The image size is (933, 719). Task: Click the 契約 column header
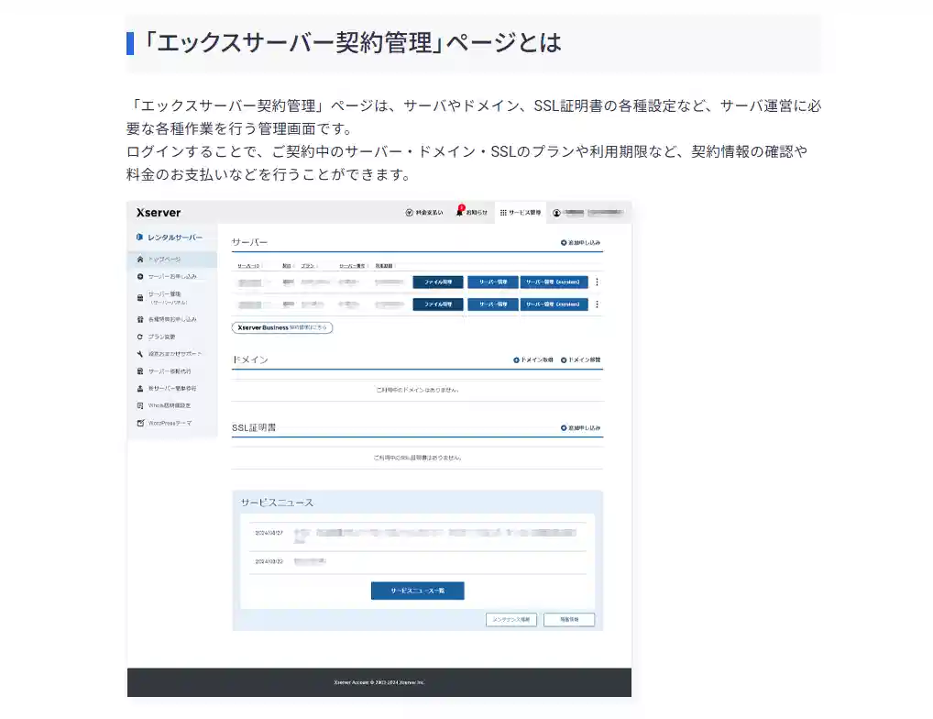point(287,266)
